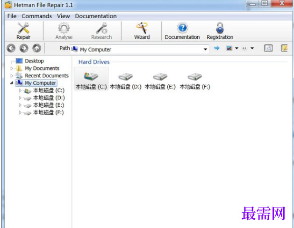Maximize the Hetman File Repair window
Viewport: 294px width, 228px height.
click(x=265, y=3)
